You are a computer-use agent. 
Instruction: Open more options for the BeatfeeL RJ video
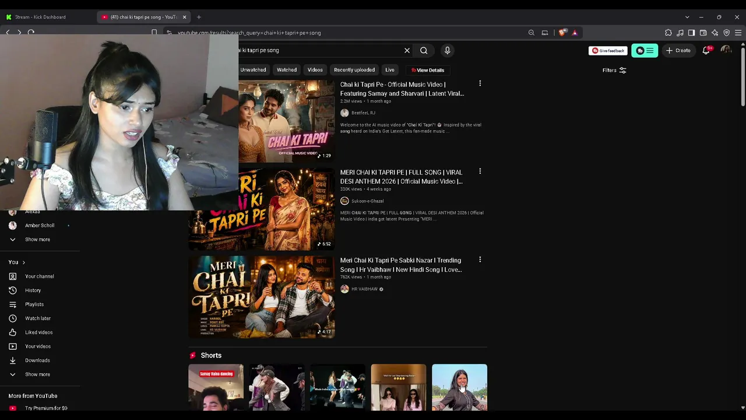[480, 83]
